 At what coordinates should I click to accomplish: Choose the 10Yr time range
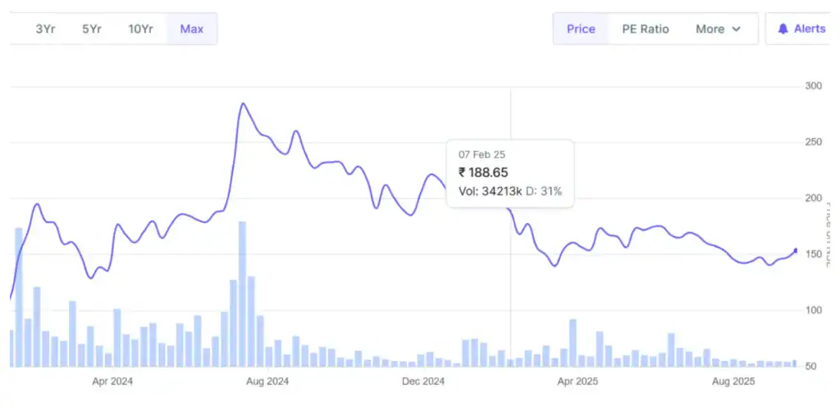click(x=140, y=29)
